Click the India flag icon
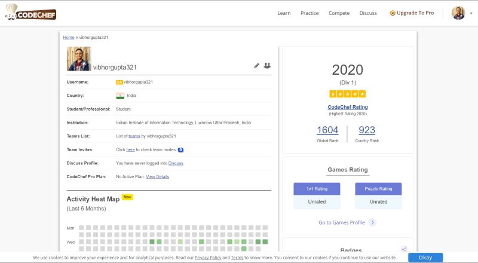The height and width of the screenshot is (263, 478). tap(120, 96)
